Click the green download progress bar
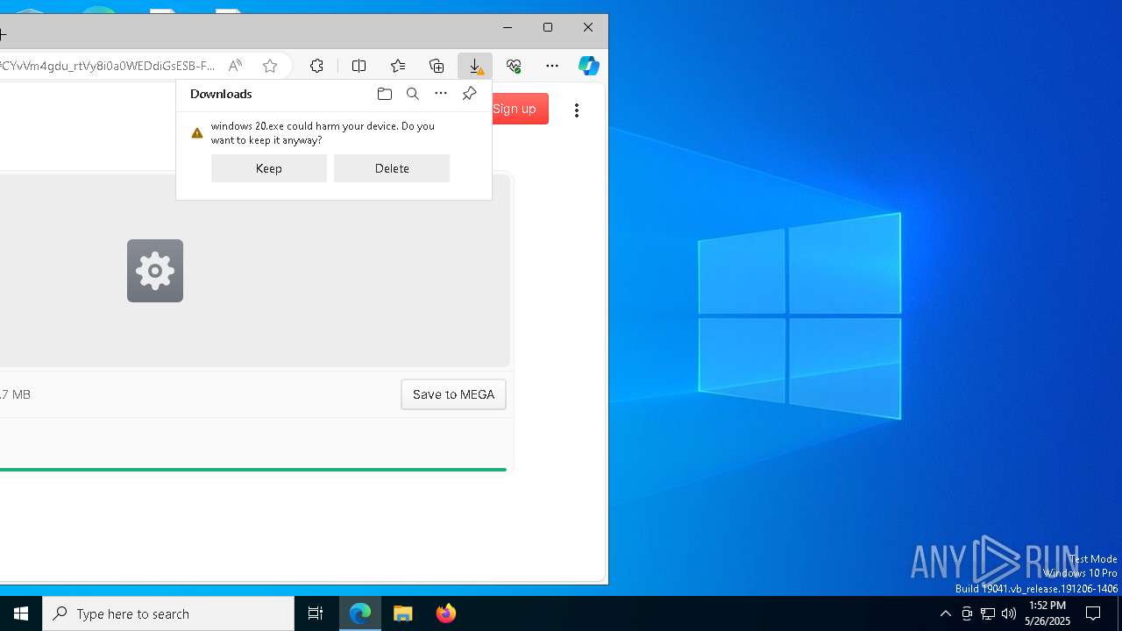This screenshot has height=631, width=1122. [x=252, y=470]
